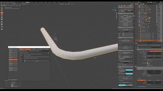Toggle camera view icon in viewport
Screen dimensions: 163x91
click(x=116, y=17)
